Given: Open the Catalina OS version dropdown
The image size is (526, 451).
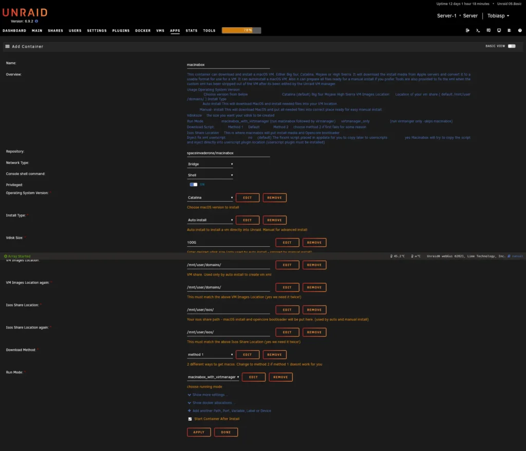Looking at the screenshot, I should pyautogui.click(x=210, y=198).
